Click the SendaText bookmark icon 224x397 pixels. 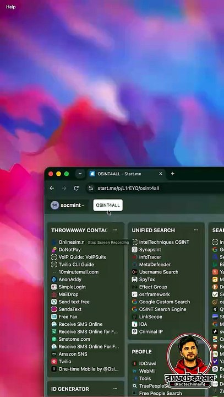[54, 309]
